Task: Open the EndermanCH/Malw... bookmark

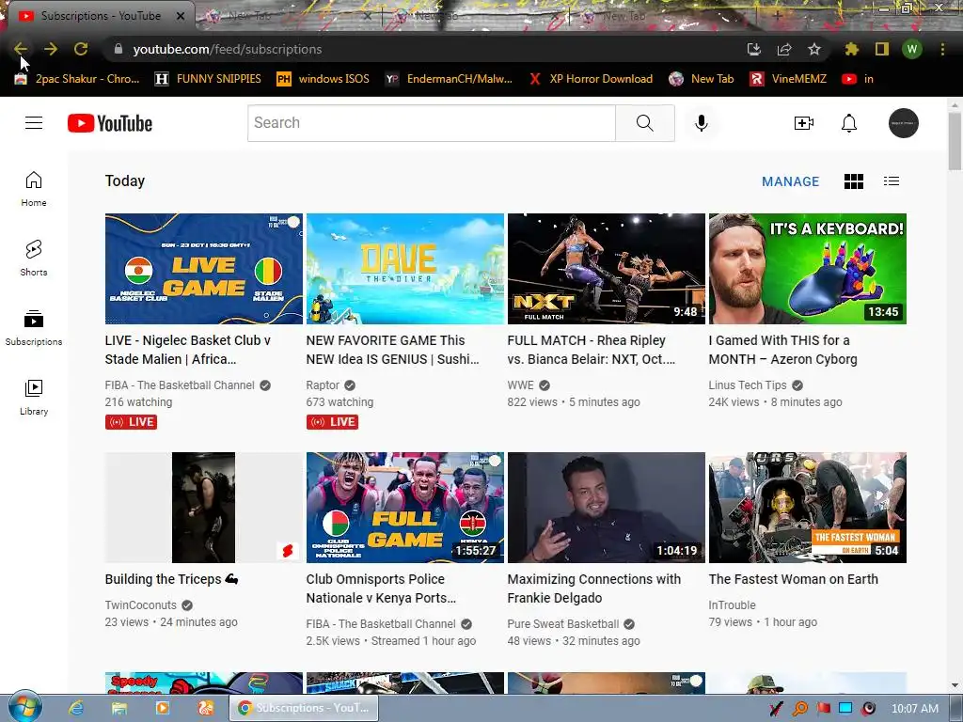Action: point(449,79)
